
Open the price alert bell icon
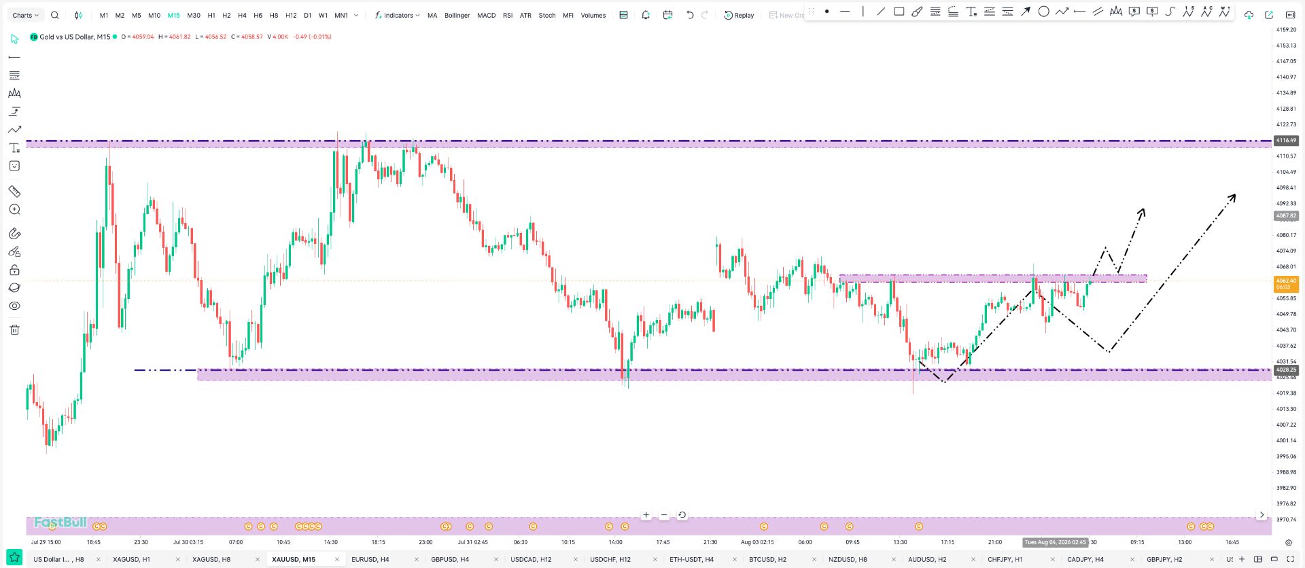pos(646,15)
